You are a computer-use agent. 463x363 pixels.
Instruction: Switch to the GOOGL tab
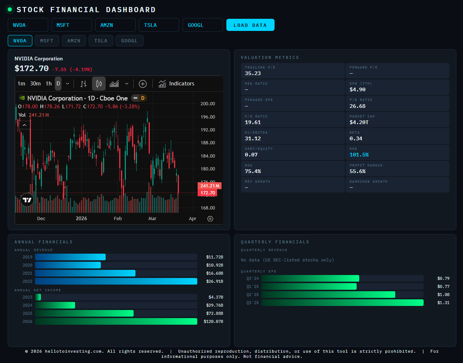coord(129,41)
